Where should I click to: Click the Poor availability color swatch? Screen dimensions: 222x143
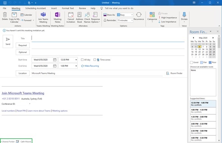click(x=210, y=62)
